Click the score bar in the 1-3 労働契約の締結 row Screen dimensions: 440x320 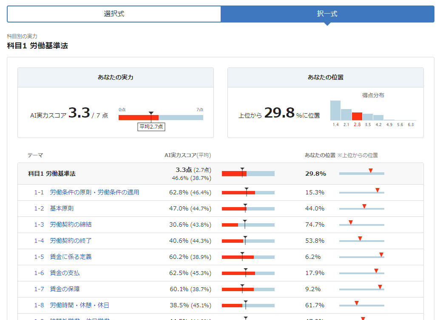click(248, 225)
